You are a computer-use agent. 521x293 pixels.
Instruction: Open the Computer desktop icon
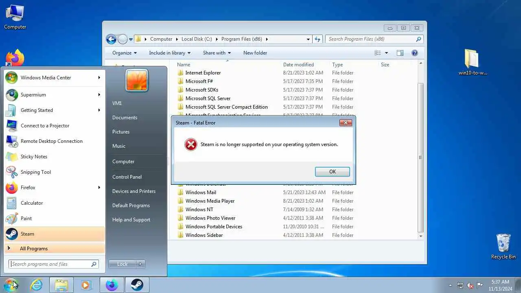click(15, 17)
